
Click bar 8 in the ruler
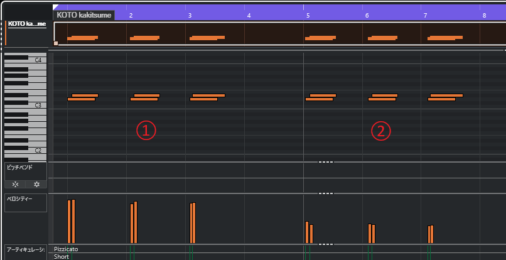coord(485,15)
